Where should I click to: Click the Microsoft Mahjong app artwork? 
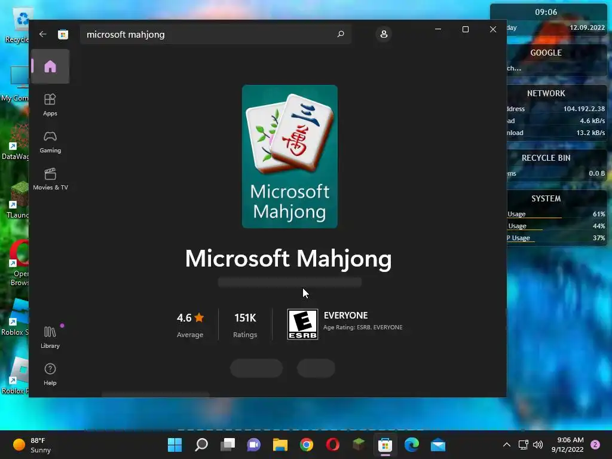(290, 157)
